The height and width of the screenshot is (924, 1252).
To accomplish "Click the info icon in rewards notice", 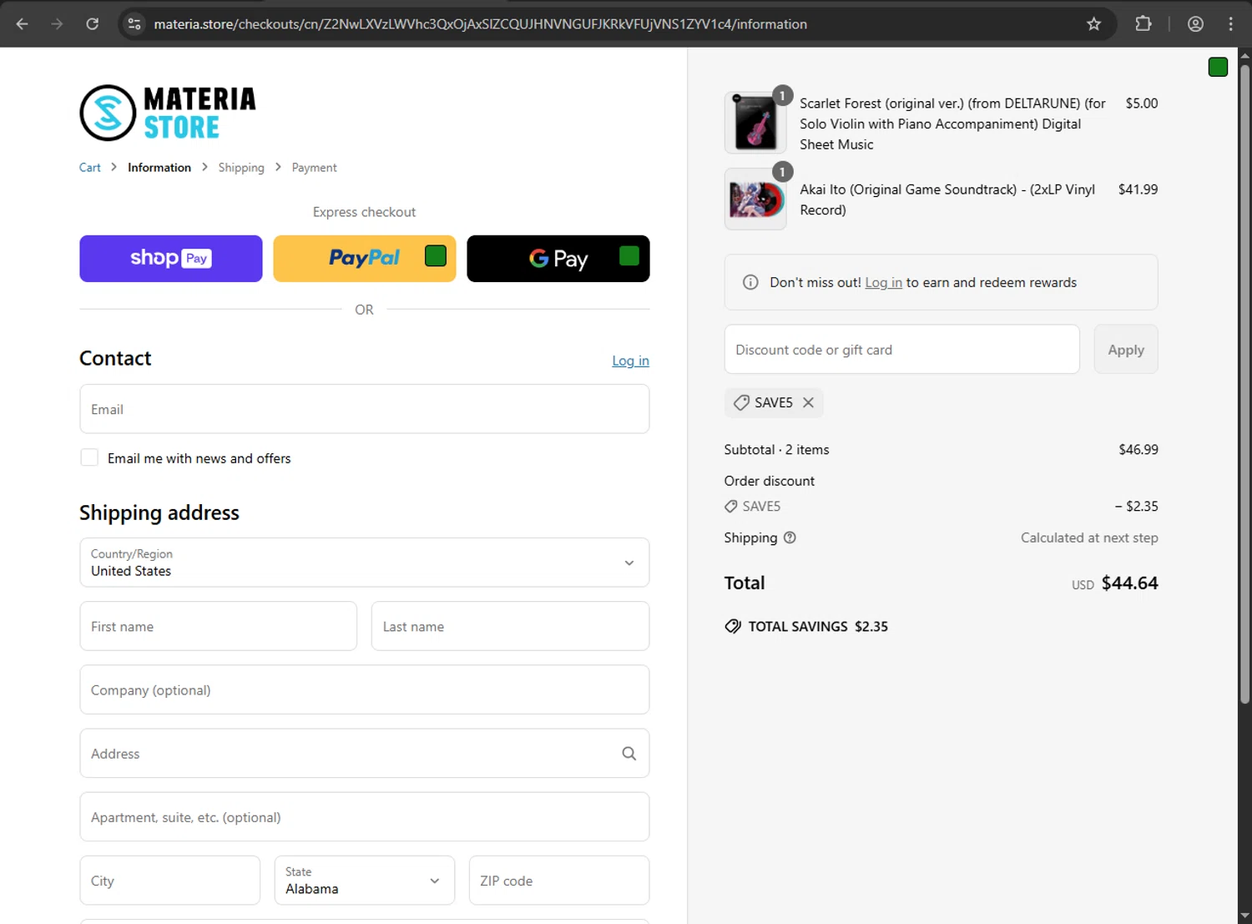I will coord(750,282).
